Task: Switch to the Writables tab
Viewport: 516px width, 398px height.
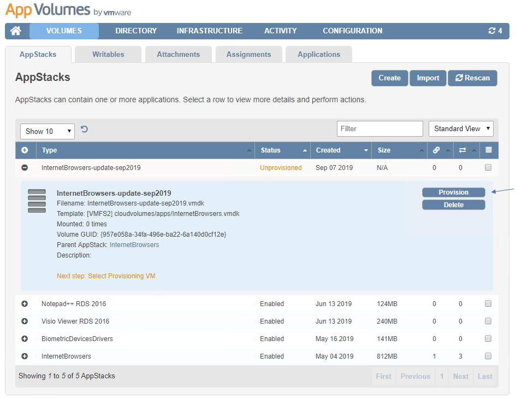Action: (108, 55)
